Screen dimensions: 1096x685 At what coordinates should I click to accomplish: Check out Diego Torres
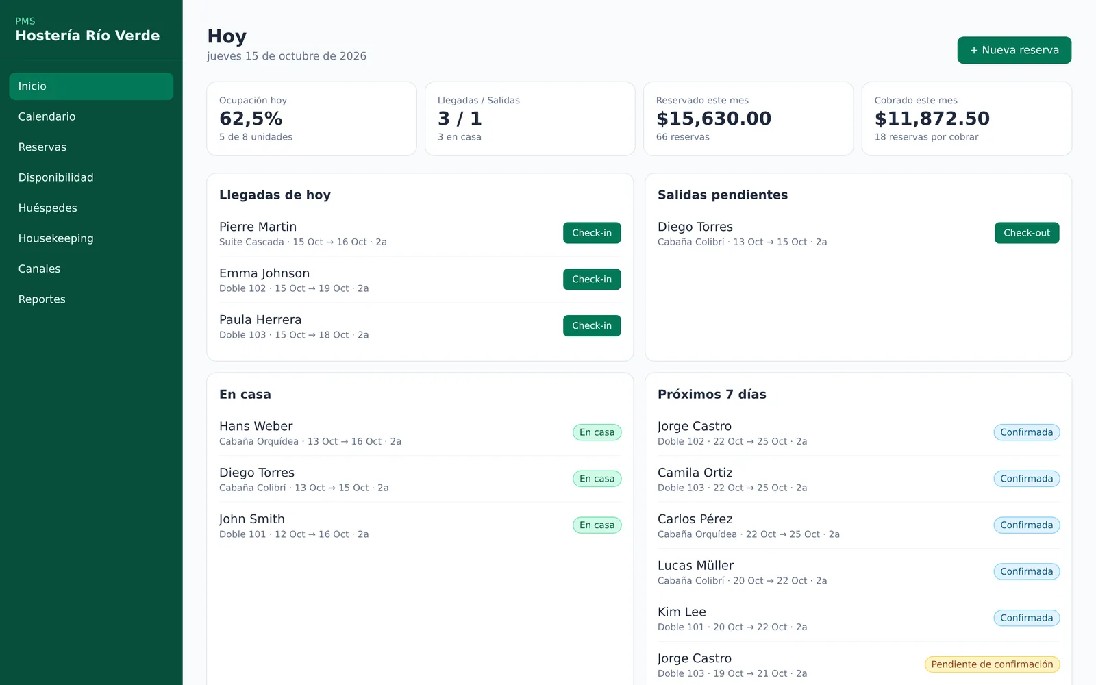(x=1027, y=233)
